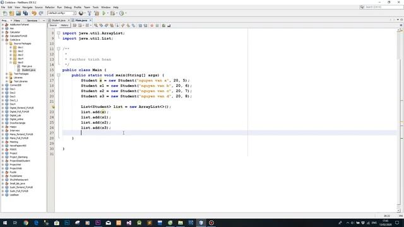Click the Next Bookmark icon in editor toolbar

pos(128,25)
